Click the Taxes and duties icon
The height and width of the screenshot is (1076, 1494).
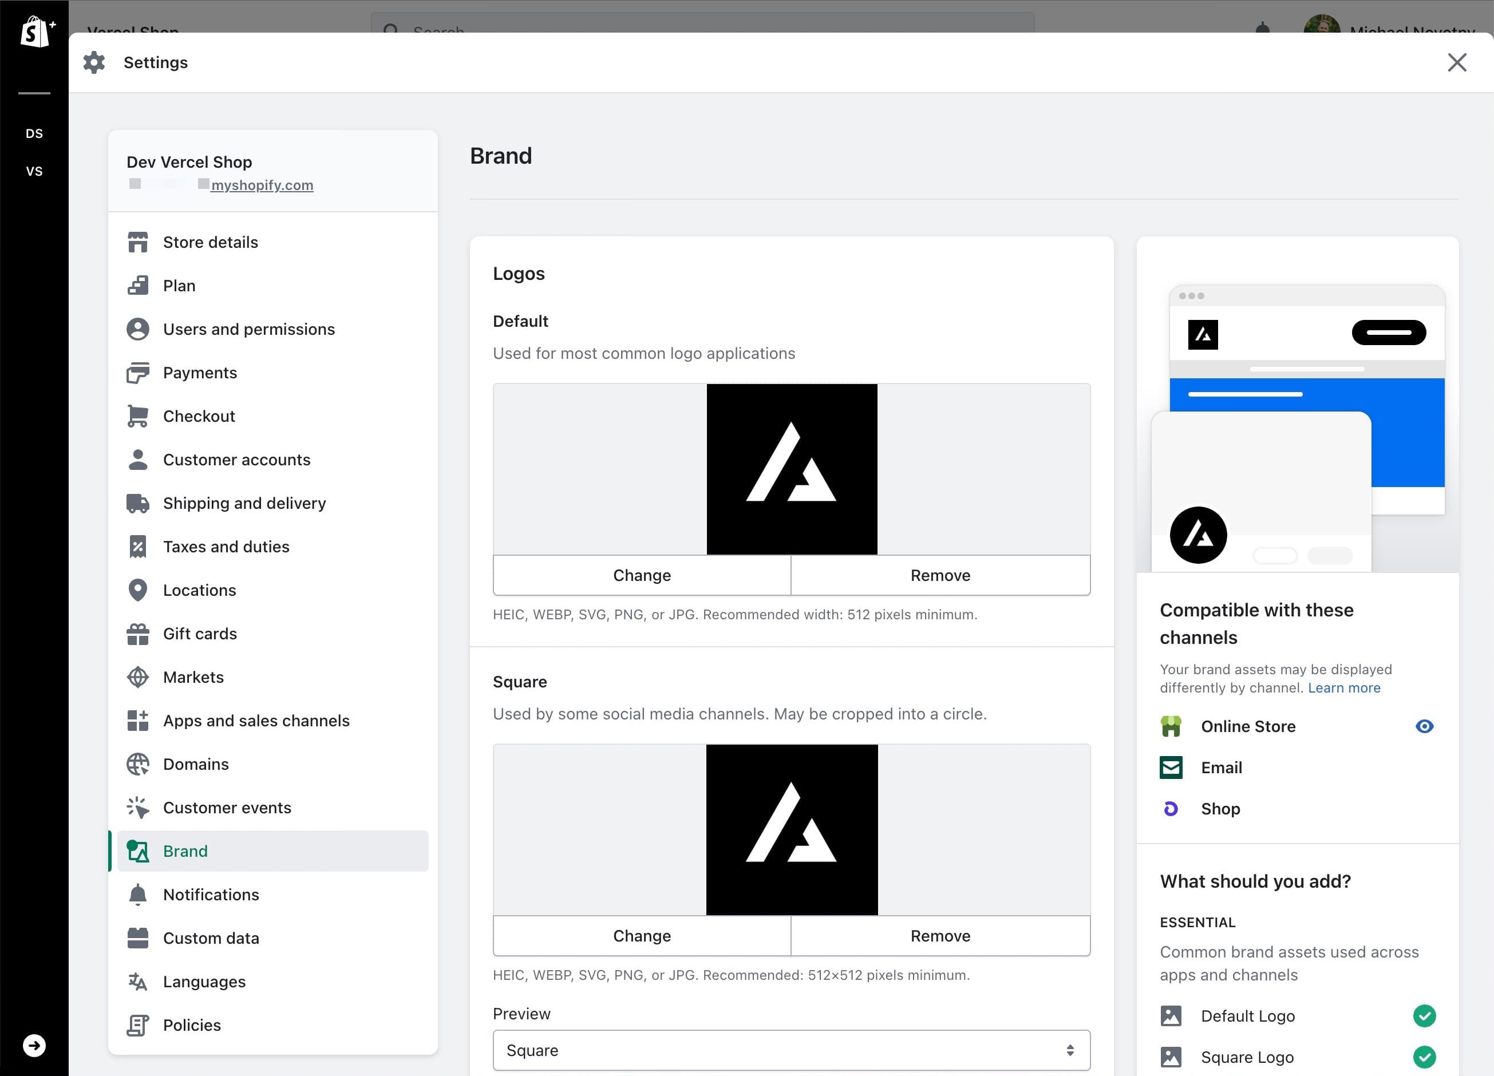(138, 546)
